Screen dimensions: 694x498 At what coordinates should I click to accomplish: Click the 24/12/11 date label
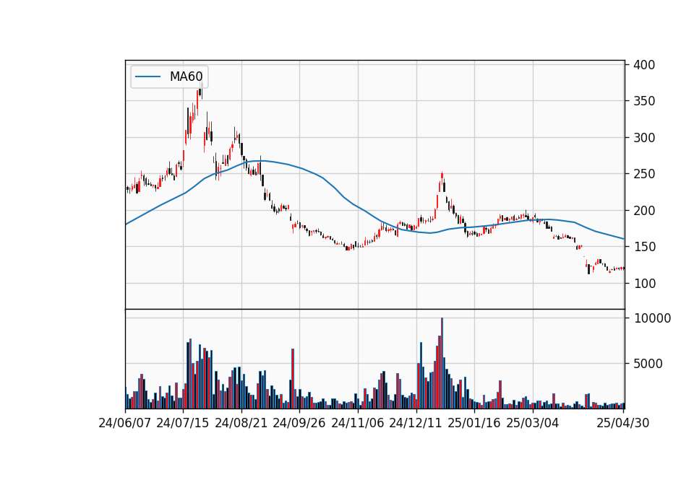(x=416, y=424)
